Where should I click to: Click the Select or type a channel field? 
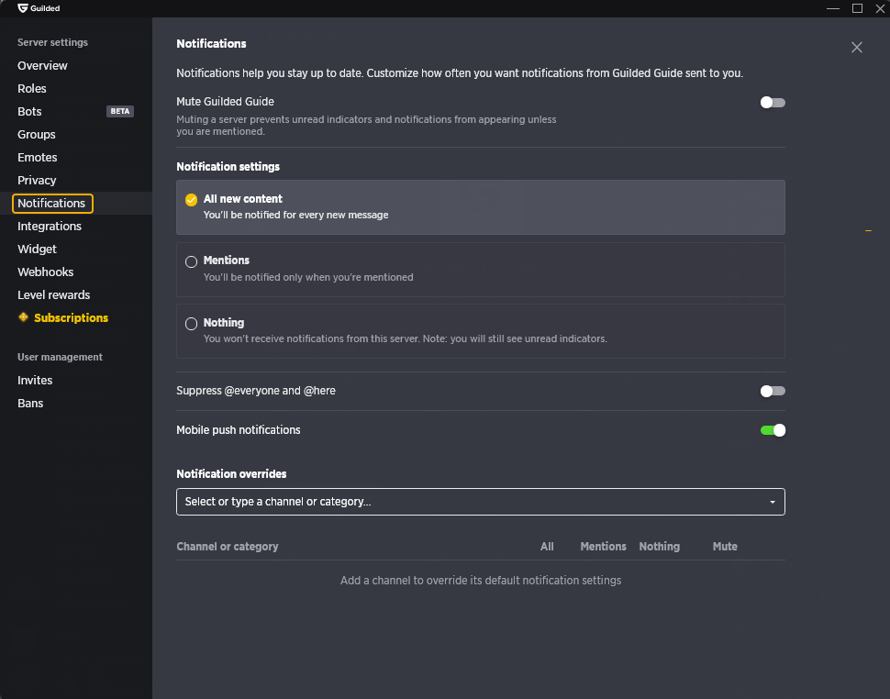coord(480,502)
